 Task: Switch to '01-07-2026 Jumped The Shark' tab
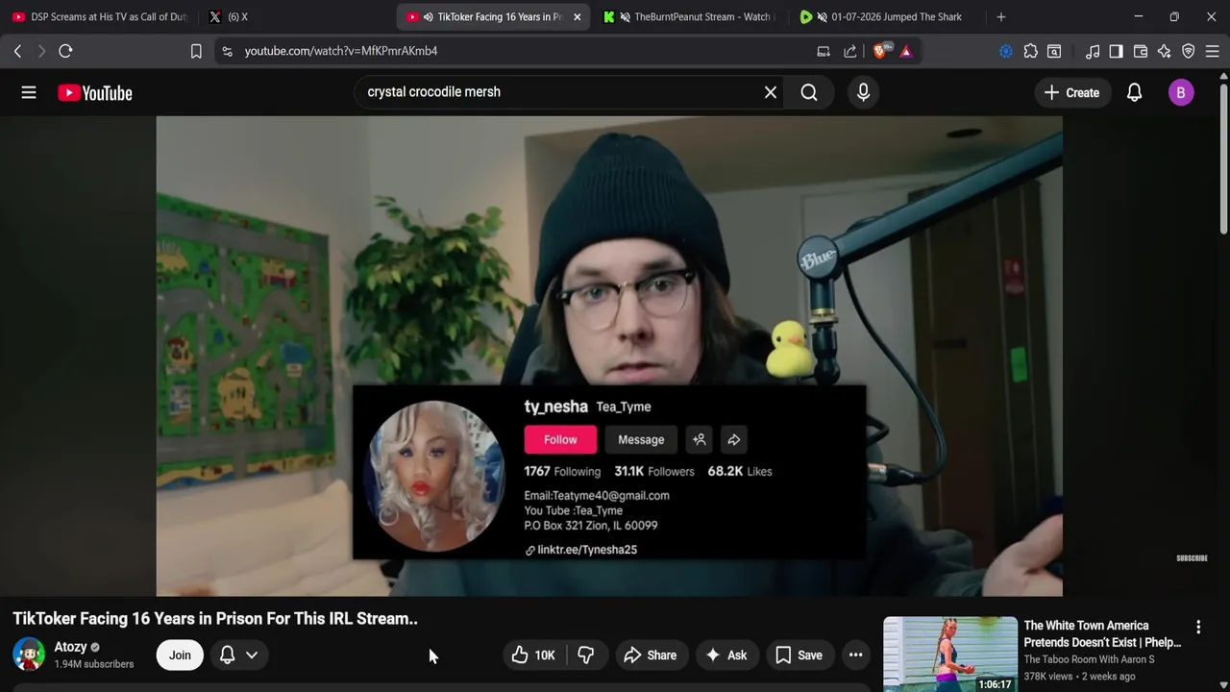point(889,16)
